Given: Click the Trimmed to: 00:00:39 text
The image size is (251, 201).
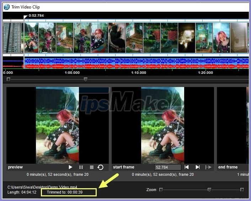Looking at the screenshot, I should coord(65,192).
